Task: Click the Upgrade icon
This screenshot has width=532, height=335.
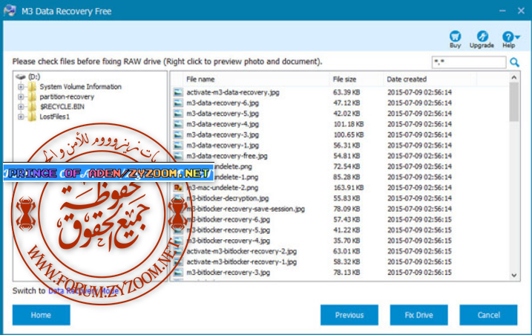Action: (x=482, y=36)
